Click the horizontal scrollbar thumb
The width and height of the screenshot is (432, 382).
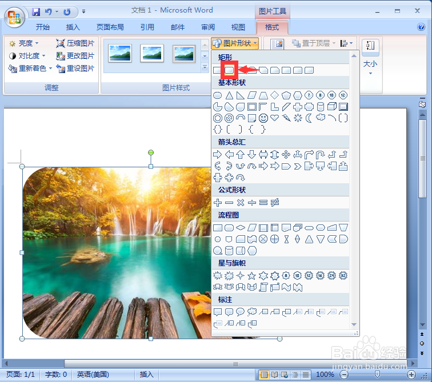235,364
